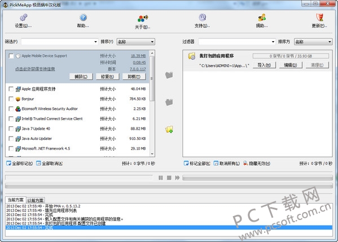Check the Apple 应用程序支持 checkbox
Image resolution: width=338 pixels, height=242 pixels.
tap(11, 89)
